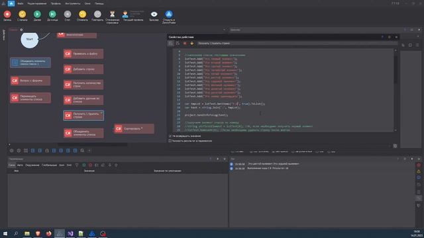The width and height of the screenshot is (424, 238).
Task: Click the blue info filter icon in log panel
Action: point(419,178)
